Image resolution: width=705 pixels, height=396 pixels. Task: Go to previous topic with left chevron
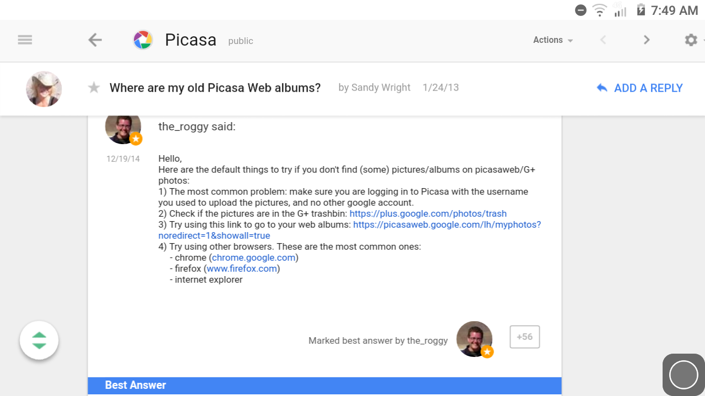603,40
